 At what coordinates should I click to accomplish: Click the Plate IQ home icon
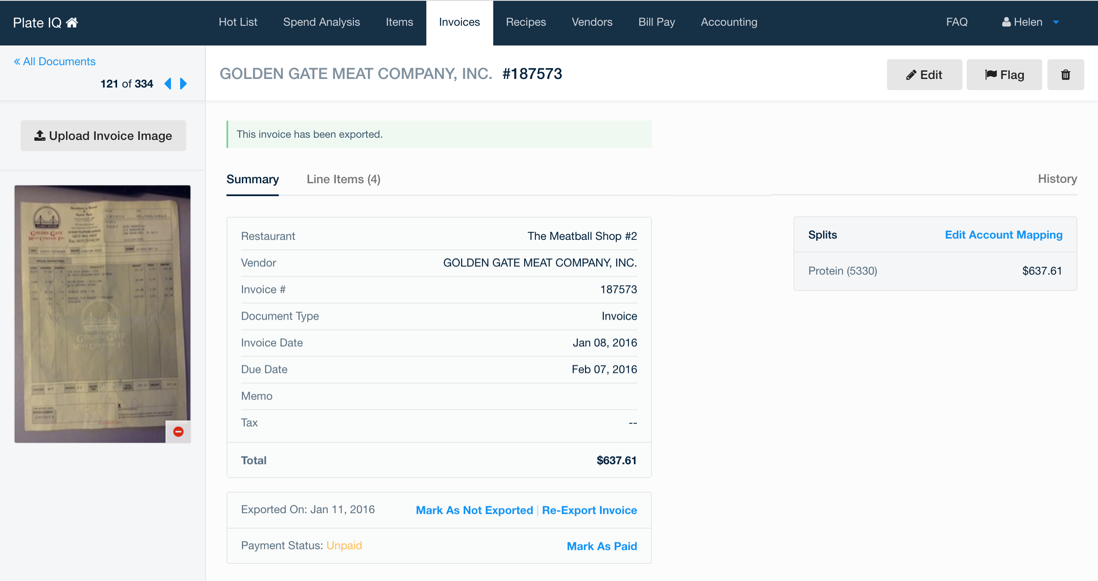coord(72,22)
